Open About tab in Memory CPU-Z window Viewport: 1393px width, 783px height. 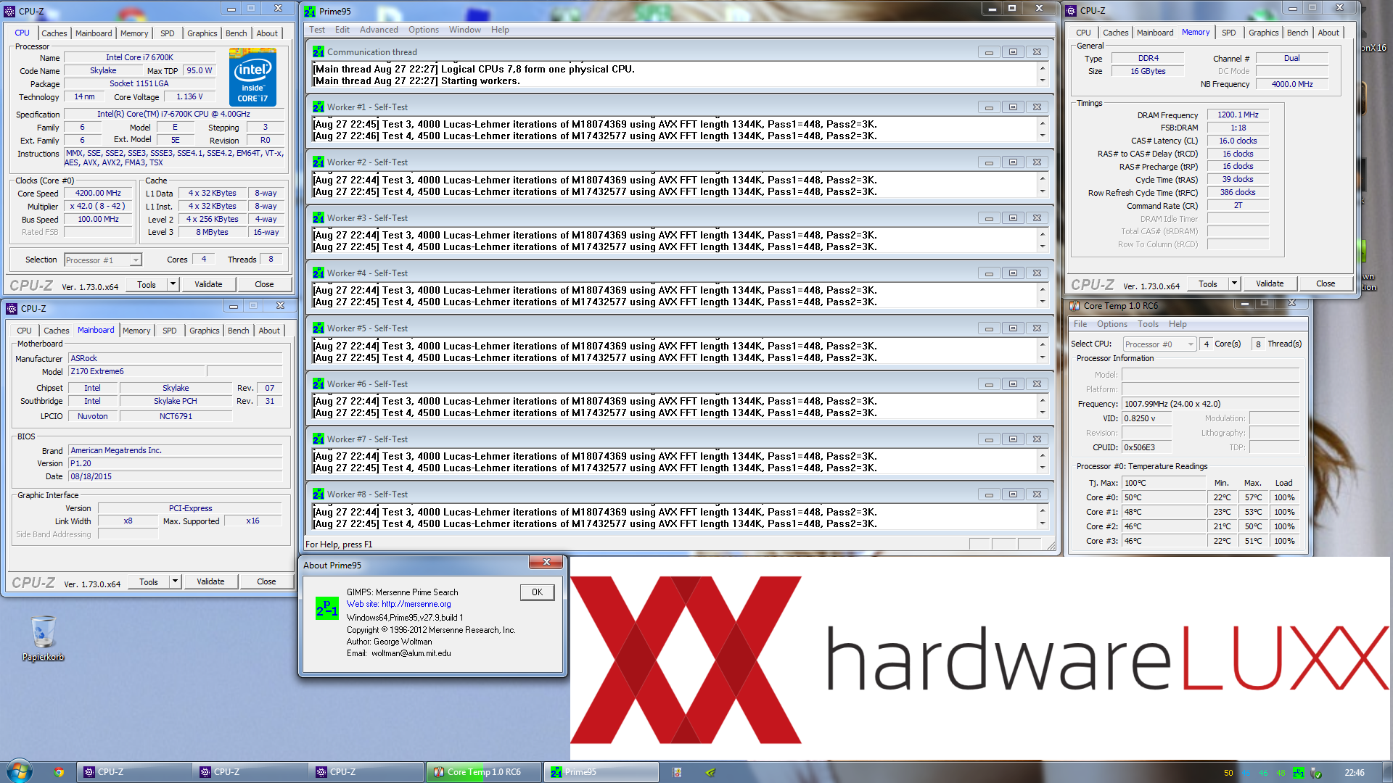1328,33
